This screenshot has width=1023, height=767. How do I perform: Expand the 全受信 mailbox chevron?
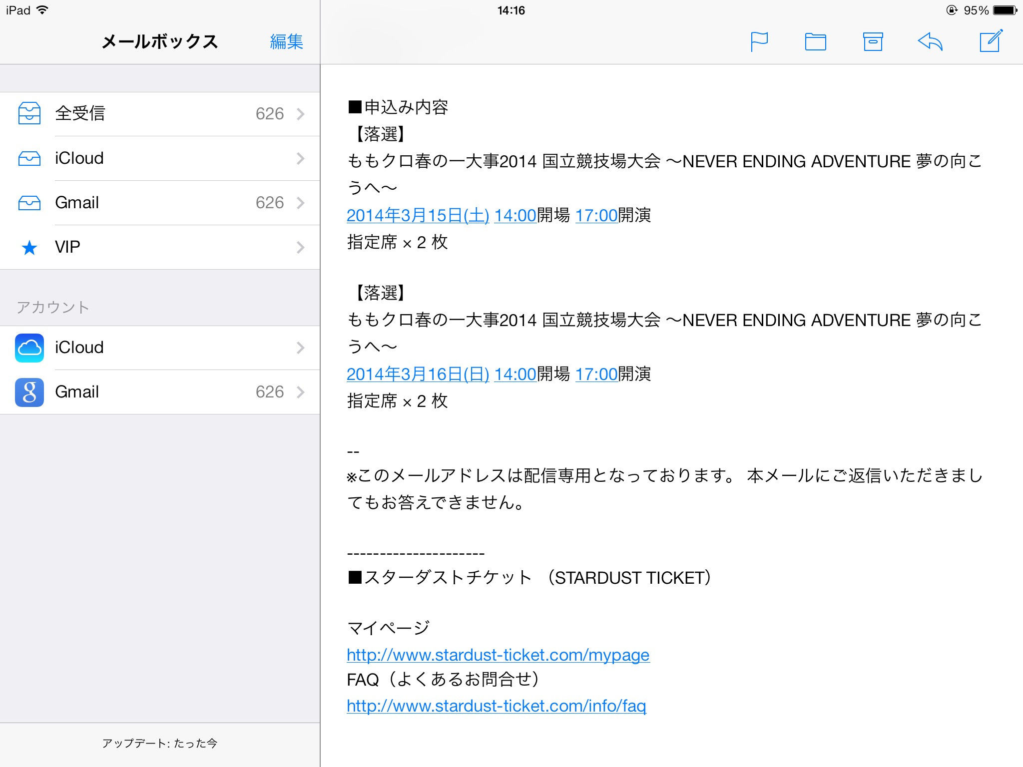[300, 114]
